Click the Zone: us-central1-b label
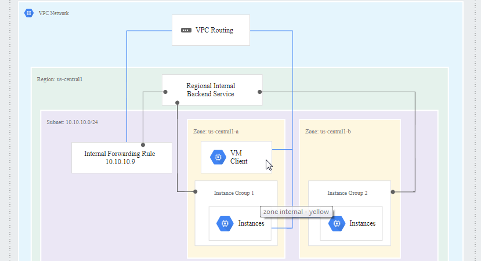481x261 pixels. click(x=328, y=132)
